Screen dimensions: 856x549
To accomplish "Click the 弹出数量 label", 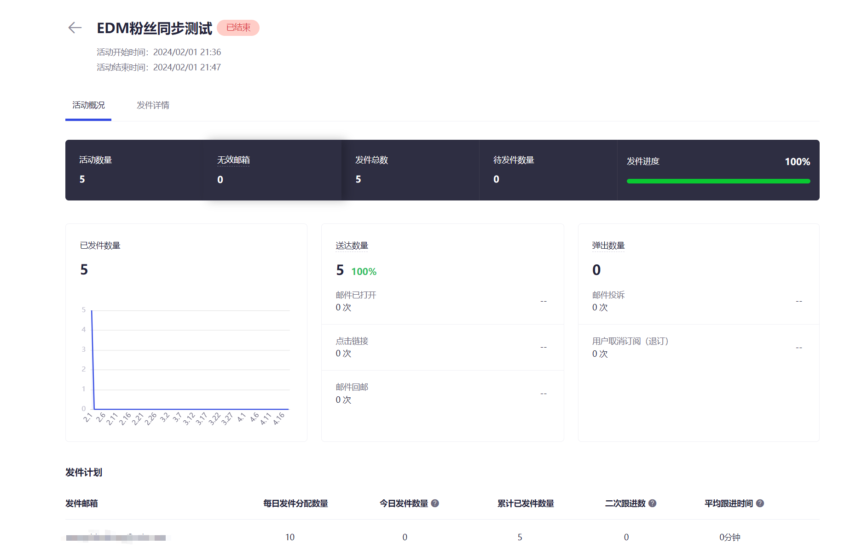I will (x=608, y=246).
